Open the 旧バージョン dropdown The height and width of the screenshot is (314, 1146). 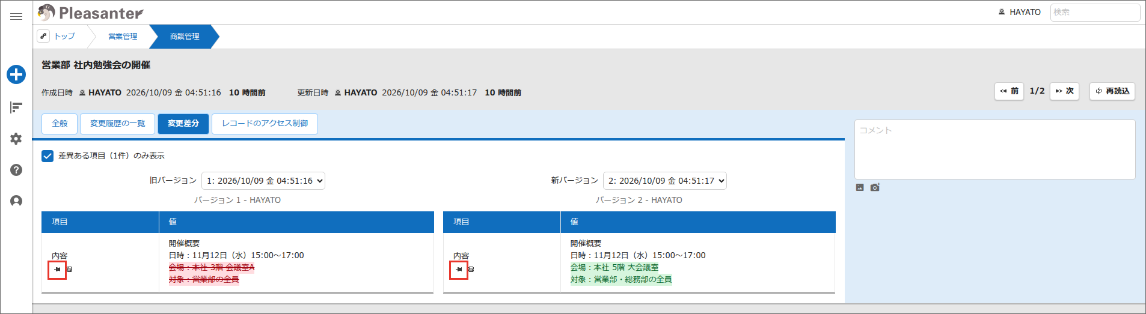pyautogui.click(x=263, y=181)
